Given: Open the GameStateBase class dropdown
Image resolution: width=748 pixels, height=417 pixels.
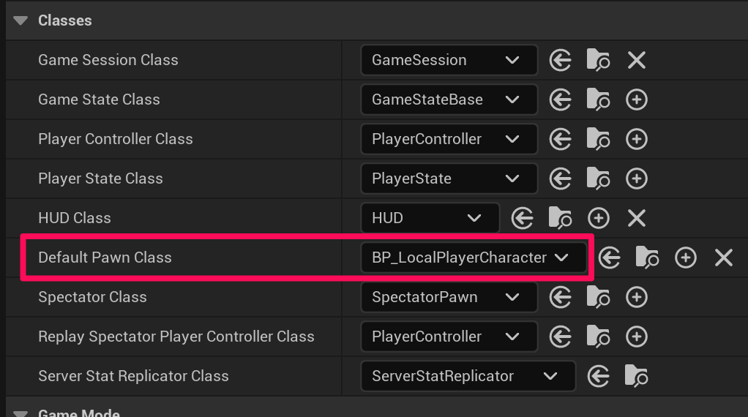Looking at the screenshot, I should 449,99.
